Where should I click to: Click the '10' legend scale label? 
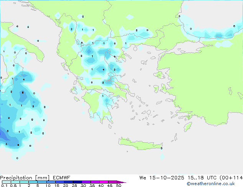(48, 185)
